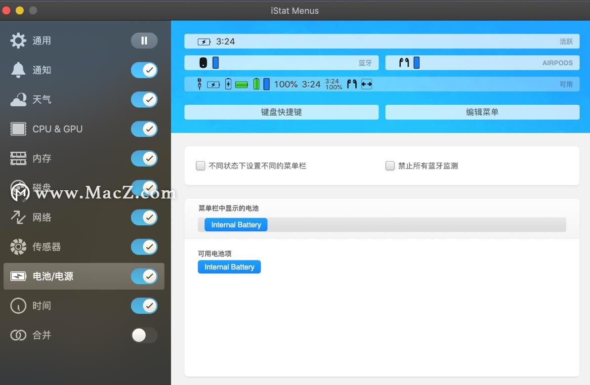Pause monitoring with the 通用 pause button
The width and height of the screenshot is (590, 385).
tap(144, 41)
